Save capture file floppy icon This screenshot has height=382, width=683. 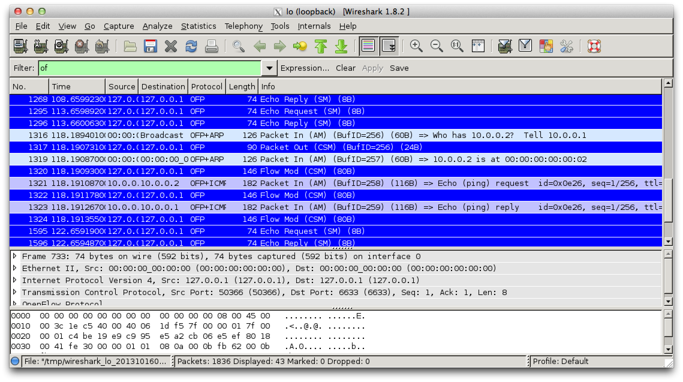pos(151,46)
